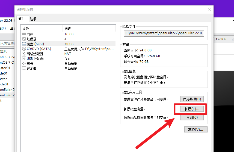The height and width of the screenshot is (152, 234).
Task: Switch to the 选项 tab
Action: coord(33,19)
